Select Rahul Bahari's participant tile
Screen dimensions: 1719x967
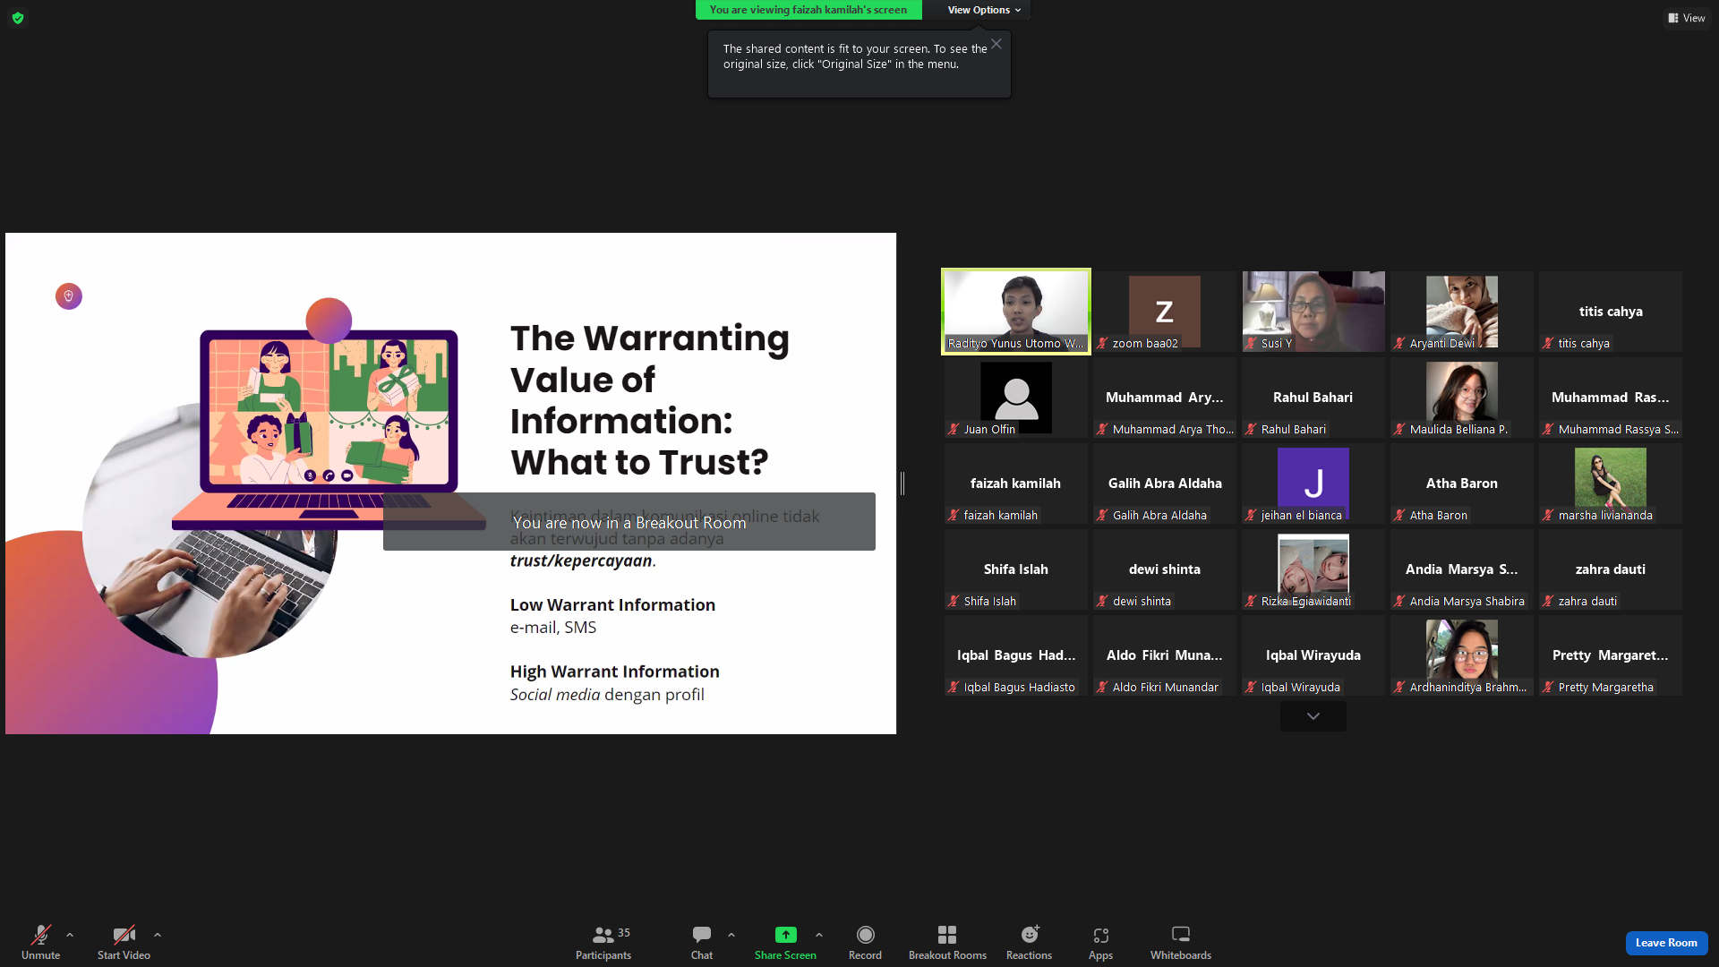[x=1313, y=398]
